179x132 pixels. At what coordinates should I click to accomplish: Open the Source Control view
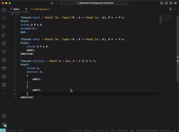tap(4, 27)
